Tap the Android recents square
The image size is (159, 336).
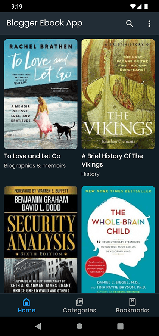(120, 326)
